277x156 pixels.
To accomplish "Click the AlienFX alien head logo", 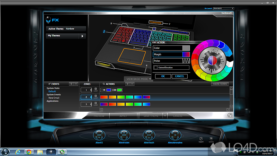I will (x=48, y=20).
